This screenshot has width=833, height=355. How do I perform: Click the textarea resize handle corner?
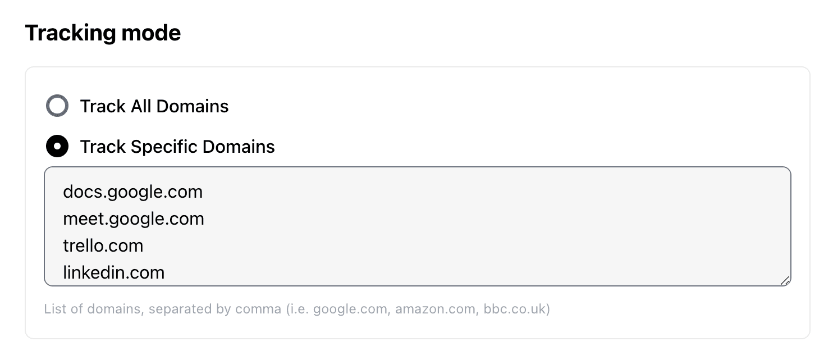(x=785, y=280)
